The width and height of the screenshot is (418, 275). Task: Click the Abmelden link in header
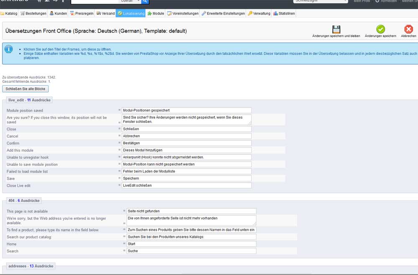click(x=386, y=1)
